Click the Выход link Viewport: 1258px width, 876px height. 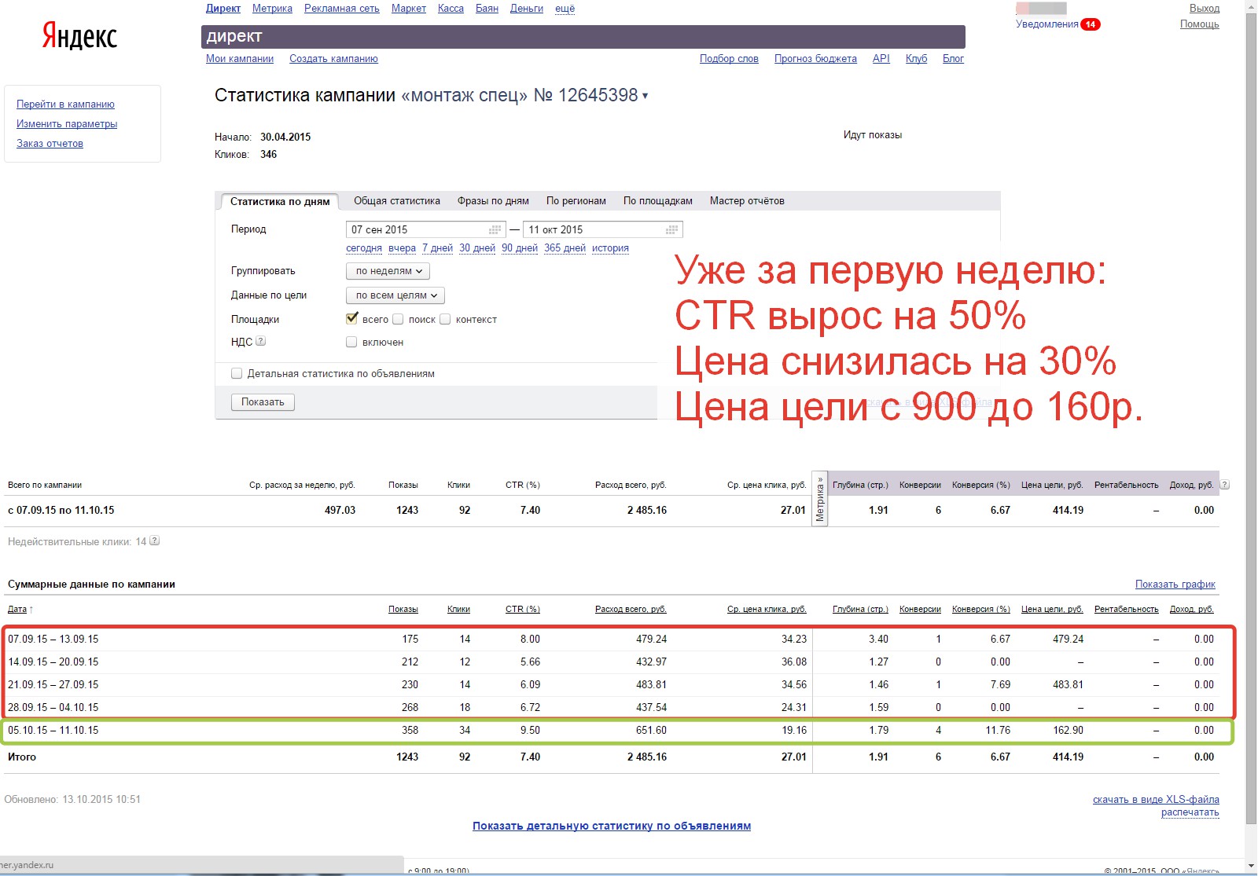pyautogui.click(x=1205, y=9)
